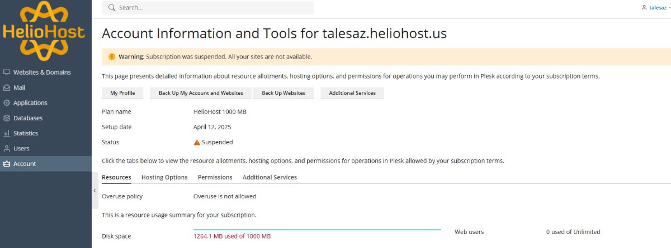Collapse the sidebar with the arrow handle
Viewport: 671px width, 248px height.
point(94,191)
